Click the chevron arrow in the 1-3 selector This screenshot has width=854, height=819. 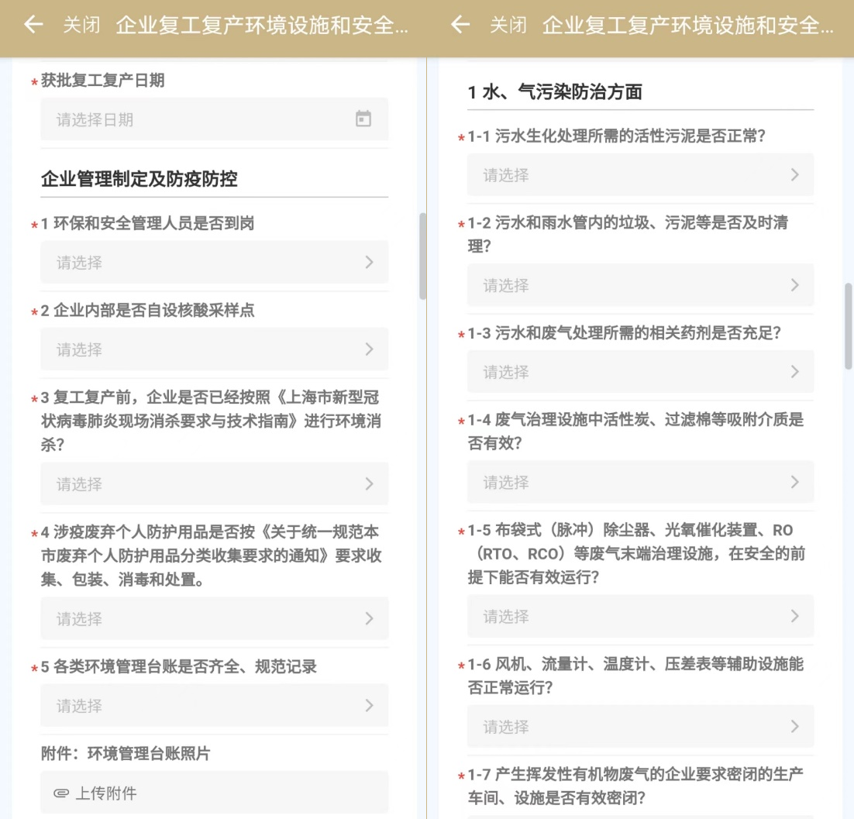(794, 372)
